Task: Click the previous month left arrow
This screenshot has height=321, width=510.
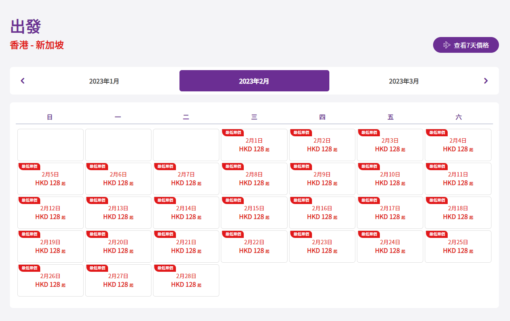Action: (22, 81)
